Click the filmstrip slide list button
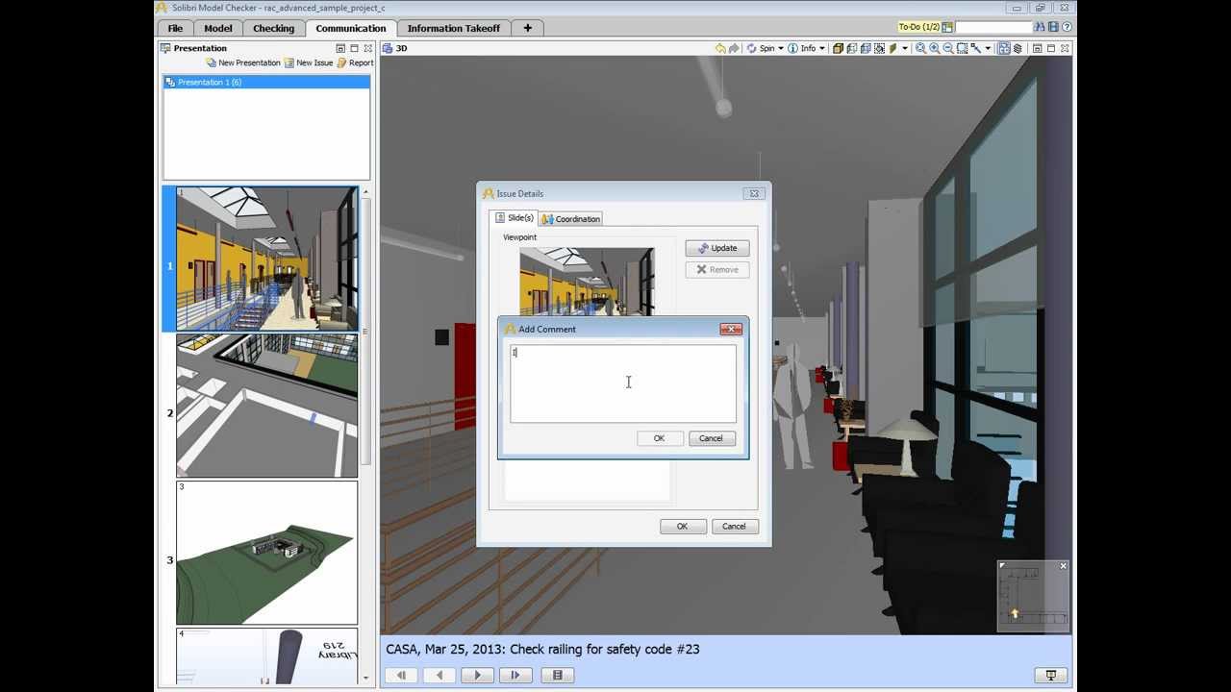 point(558,676)
